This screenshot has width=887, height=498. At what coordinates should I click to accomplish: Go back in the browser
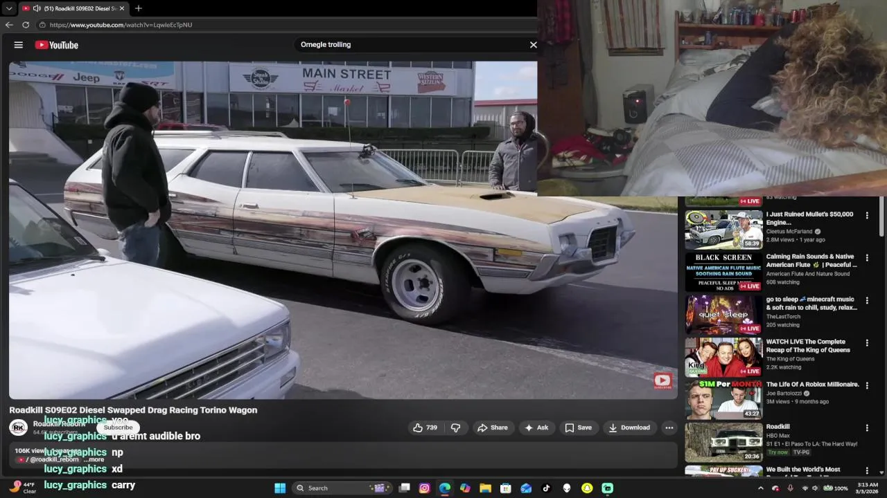[9, 25]
